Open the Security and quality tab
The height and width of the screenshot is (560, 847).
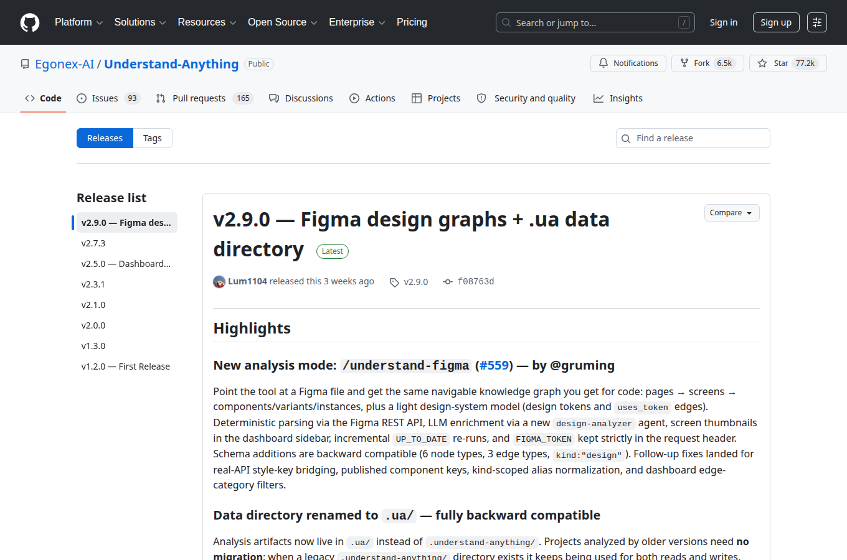[x=526, y=98]
